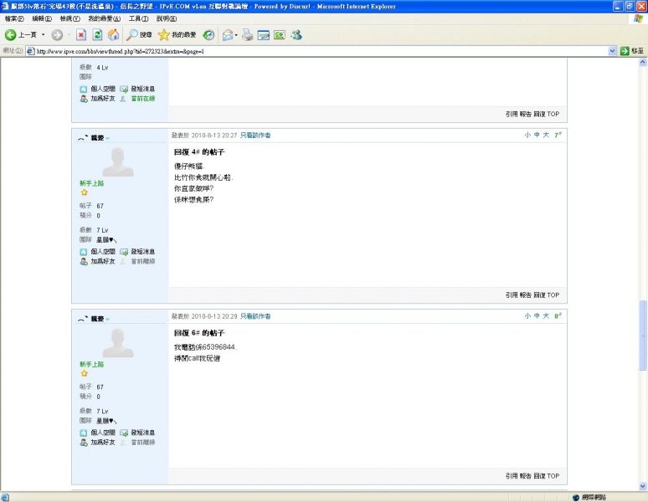
Task: Expand the Mail button dropdown arrow
Action: (237, 34)
